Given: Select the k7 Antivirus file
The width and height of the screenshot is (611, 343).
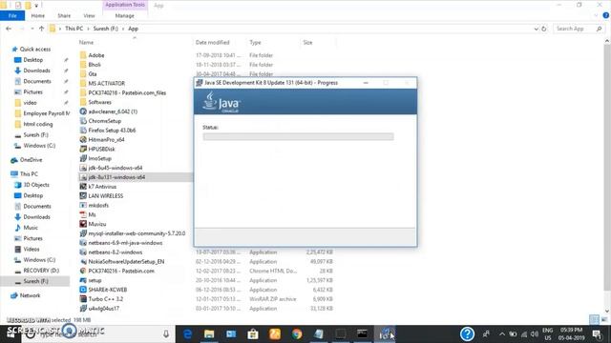Looking at the screenshot, I should (102, 187).
